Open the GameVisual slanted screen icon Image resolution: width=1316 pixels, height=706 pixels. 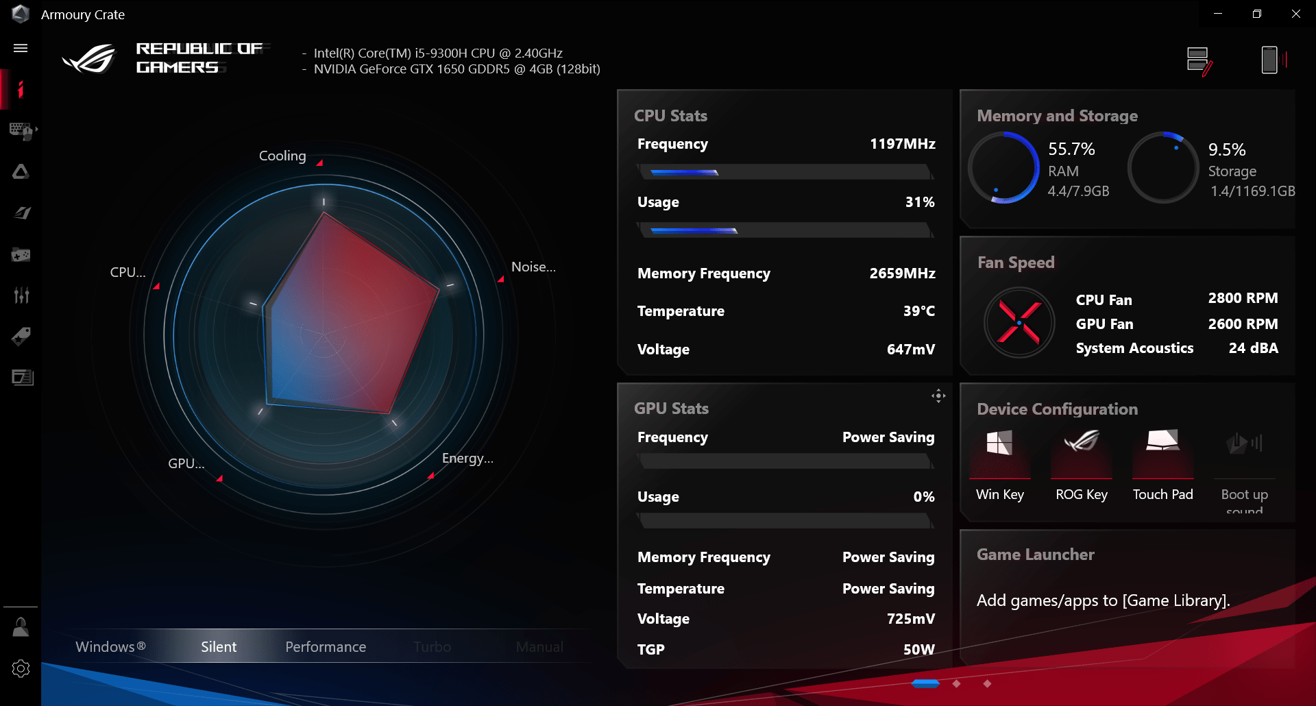point(21,212)
